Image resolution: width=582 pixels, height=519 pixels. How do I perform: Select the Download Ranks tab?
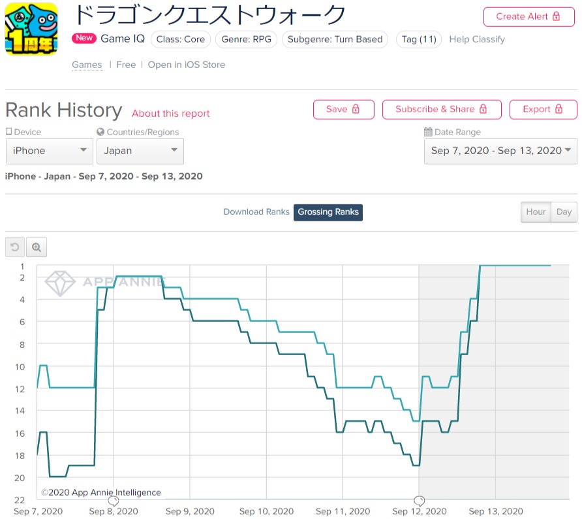256,212
